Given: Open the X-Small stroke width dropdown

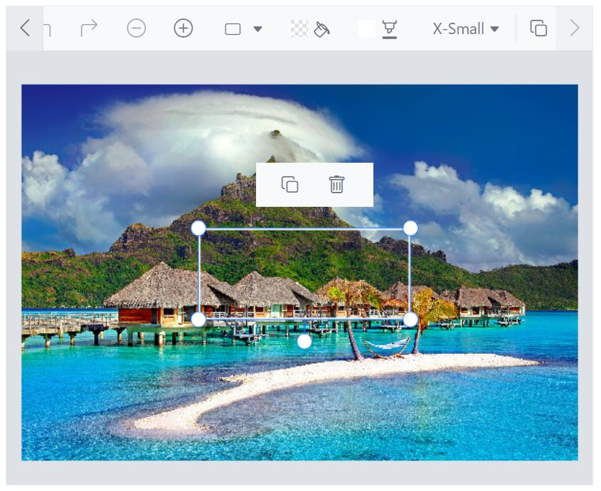Looking at the screenshot, I should pyautogui.click(x=466, y=28).
